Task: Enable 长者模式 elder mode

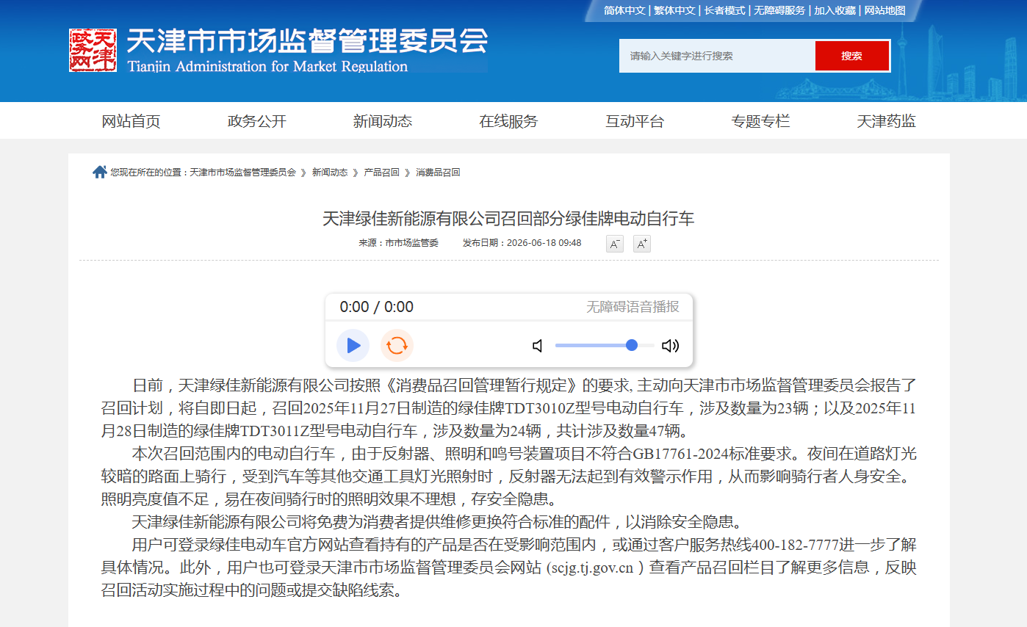Action: pos(725,10)
